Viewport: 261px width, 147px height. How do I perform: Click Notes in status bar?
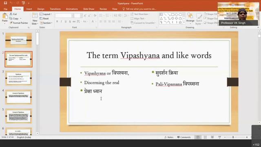pyautogui.click(x=169, y=137)
